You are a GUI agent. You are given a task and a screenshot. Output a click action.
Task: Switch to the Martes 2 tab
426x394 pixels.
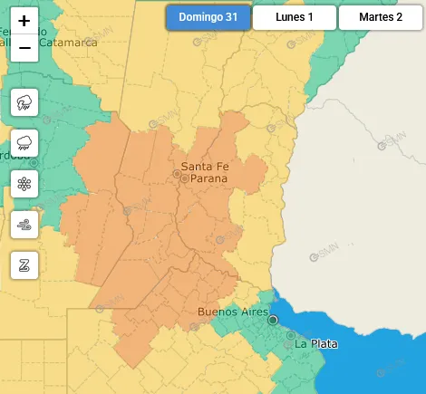(381, 17)
